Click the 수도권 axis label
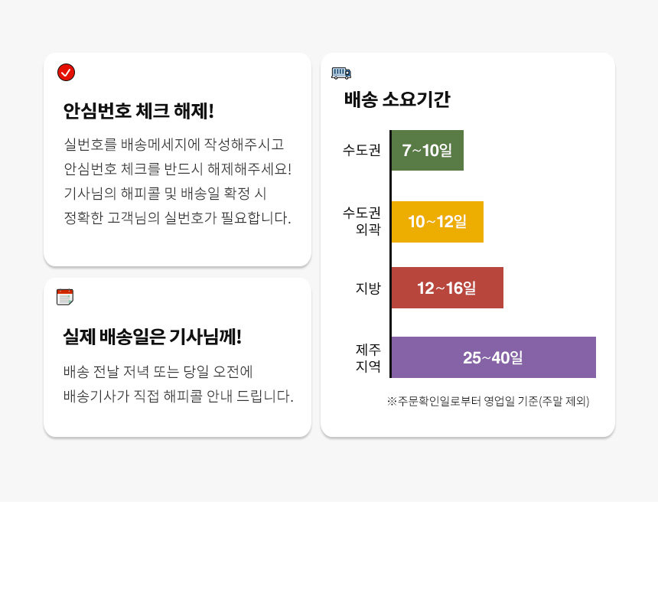The image size is (658, 593). point(362,150)
